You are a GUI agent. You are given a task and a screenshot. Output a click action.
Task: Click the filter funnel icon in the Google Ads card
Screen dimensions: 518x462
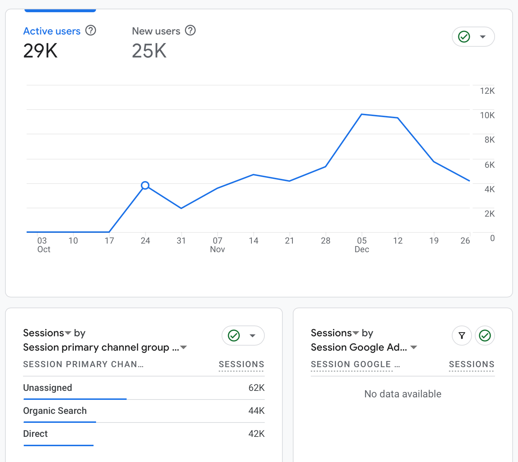click(x=462, y=336)
